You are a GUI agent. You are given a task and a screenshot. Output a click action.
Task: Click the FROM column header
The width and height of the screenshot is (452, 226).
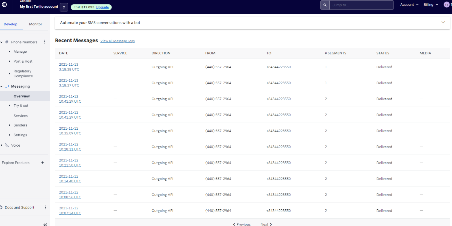[210, 53]
